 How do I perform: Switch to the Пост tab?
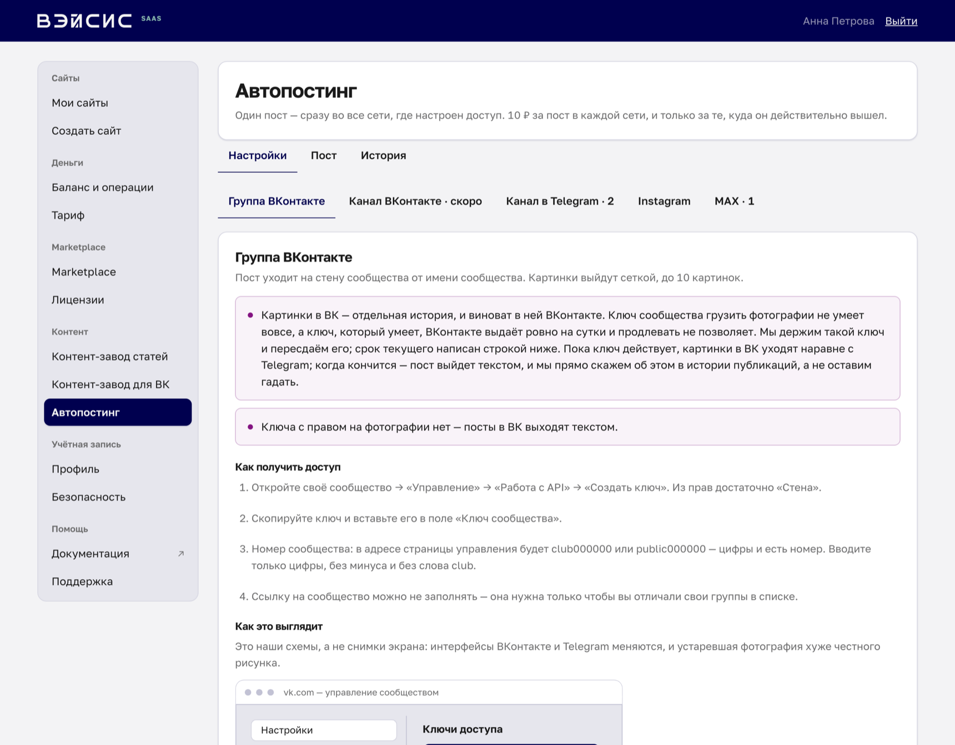click(x=324, y=156)
